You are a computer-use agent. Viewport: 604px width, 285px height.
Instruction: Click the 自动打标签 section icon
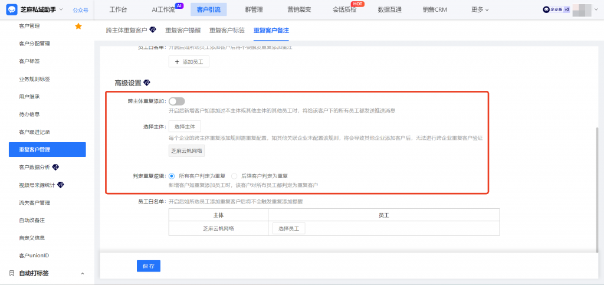click(x=12, y=273)
